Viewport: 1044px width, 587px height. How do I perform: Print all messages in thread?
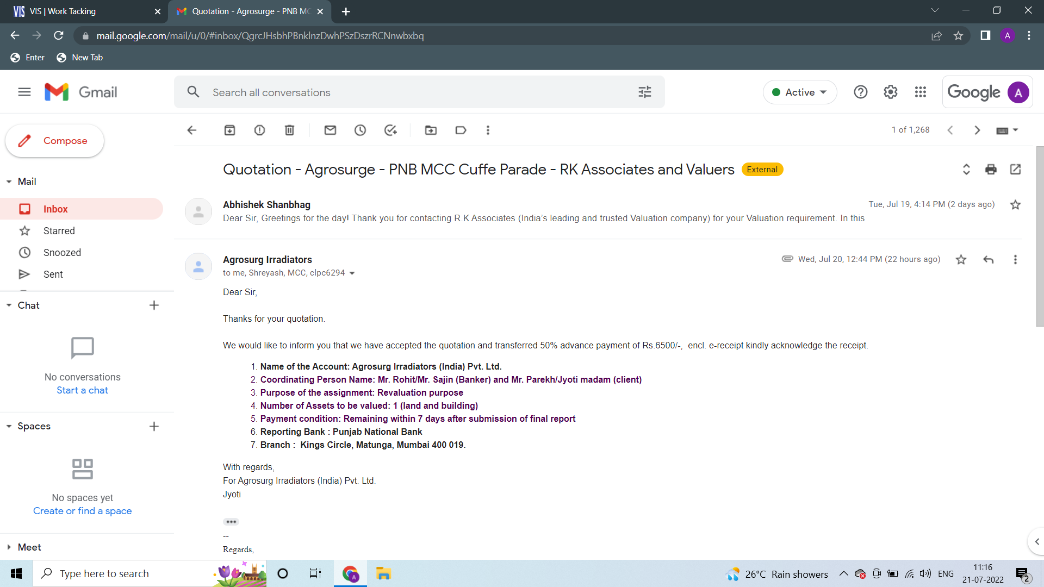pyautogui.click(x=991, y=170)
